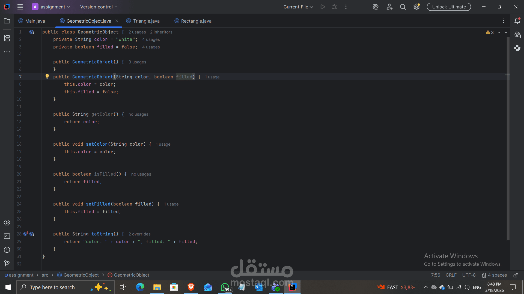This screenshot has height=294, width=524.
Task: Click the 3 warnings indicator
Action: pyautogui.click(x=490, y=32)
